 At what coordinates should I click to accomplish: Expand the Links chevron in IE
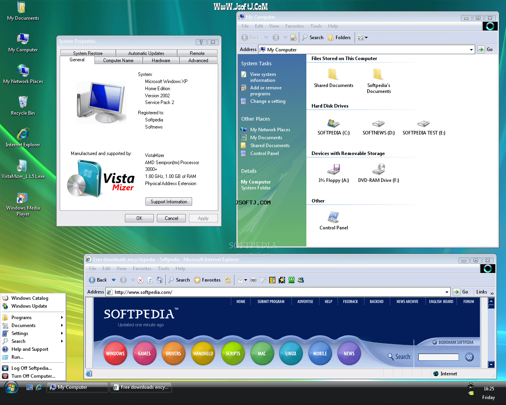coord(492,293)
